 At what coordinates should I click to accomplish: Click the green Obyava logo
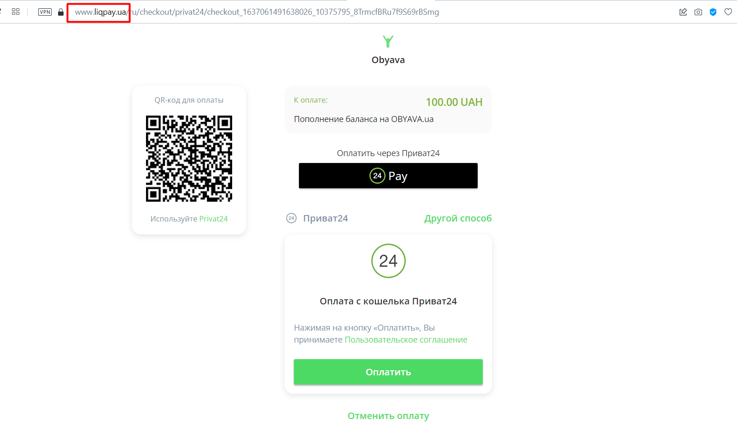(388, 41)
